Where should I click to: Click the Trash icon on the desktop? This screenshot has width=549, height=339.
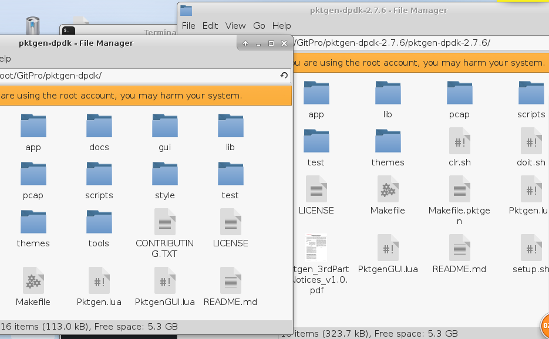(33, 26)
